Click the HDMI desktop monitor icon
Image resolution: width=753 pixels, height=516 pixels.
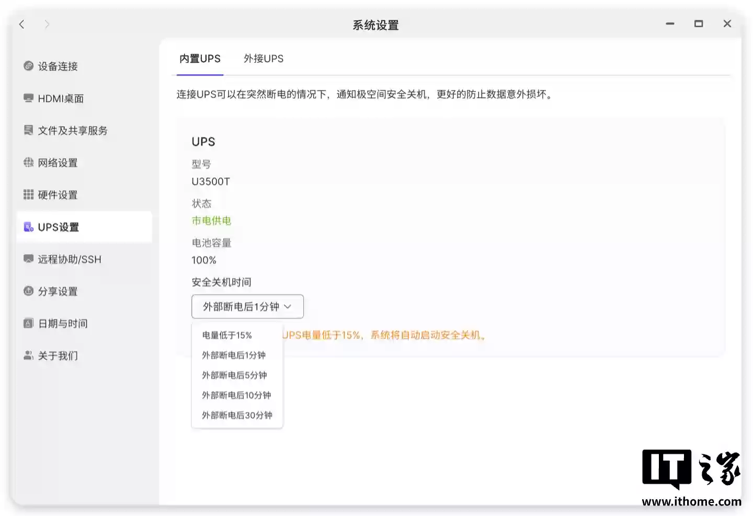click(28, 98)
